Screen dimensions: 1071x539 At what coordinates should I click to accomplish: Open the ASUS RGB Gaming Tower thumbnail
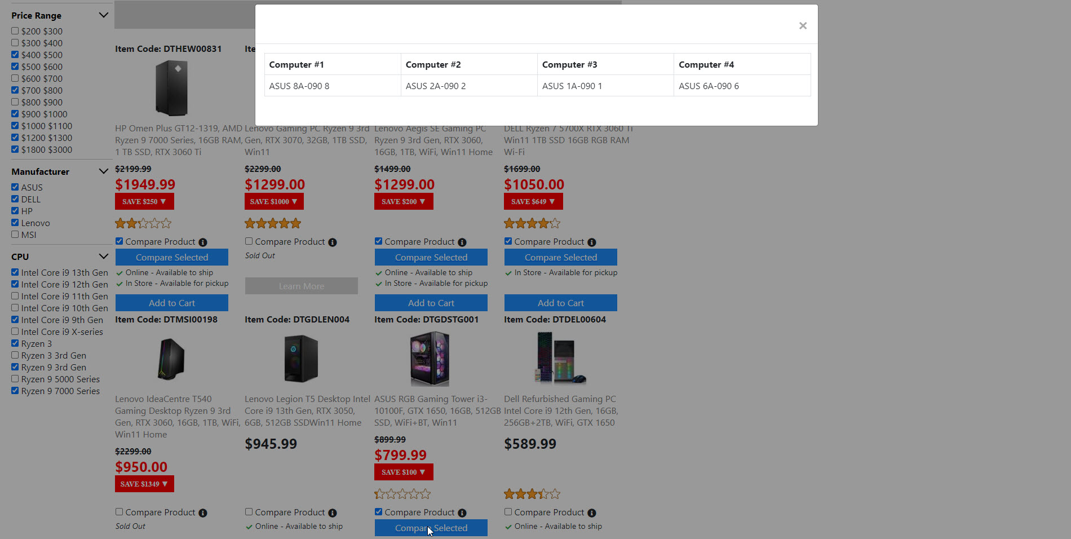tap(430, 359)
